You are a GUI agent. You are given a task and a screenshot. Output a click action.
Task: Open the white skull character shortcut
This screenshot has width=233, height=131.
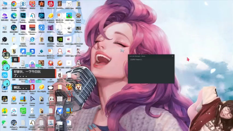coord(50,99)
